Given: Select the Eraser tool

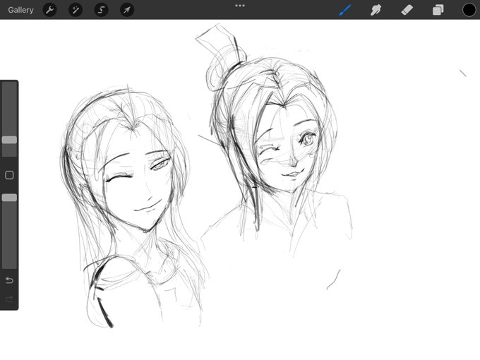Looking at the screenshot, I should (407, 10).
